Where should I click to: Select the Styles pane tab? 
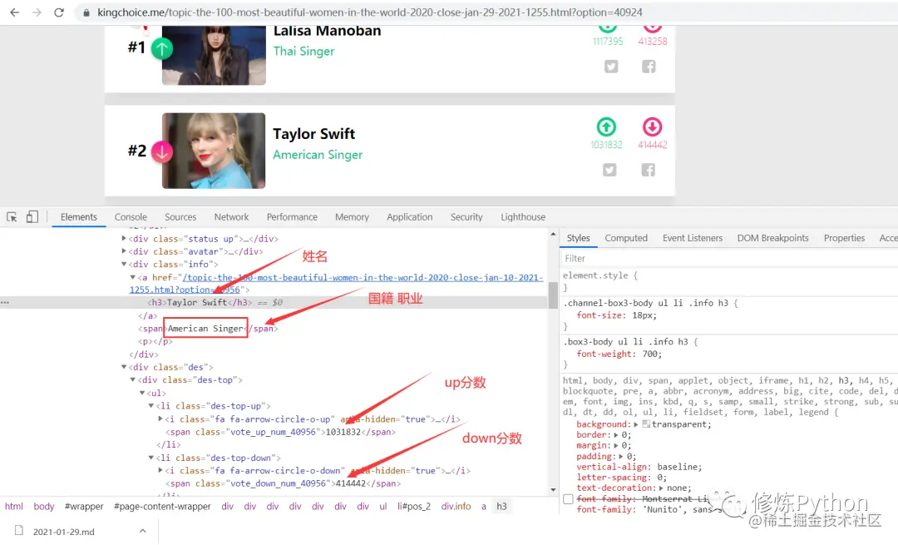579,238
